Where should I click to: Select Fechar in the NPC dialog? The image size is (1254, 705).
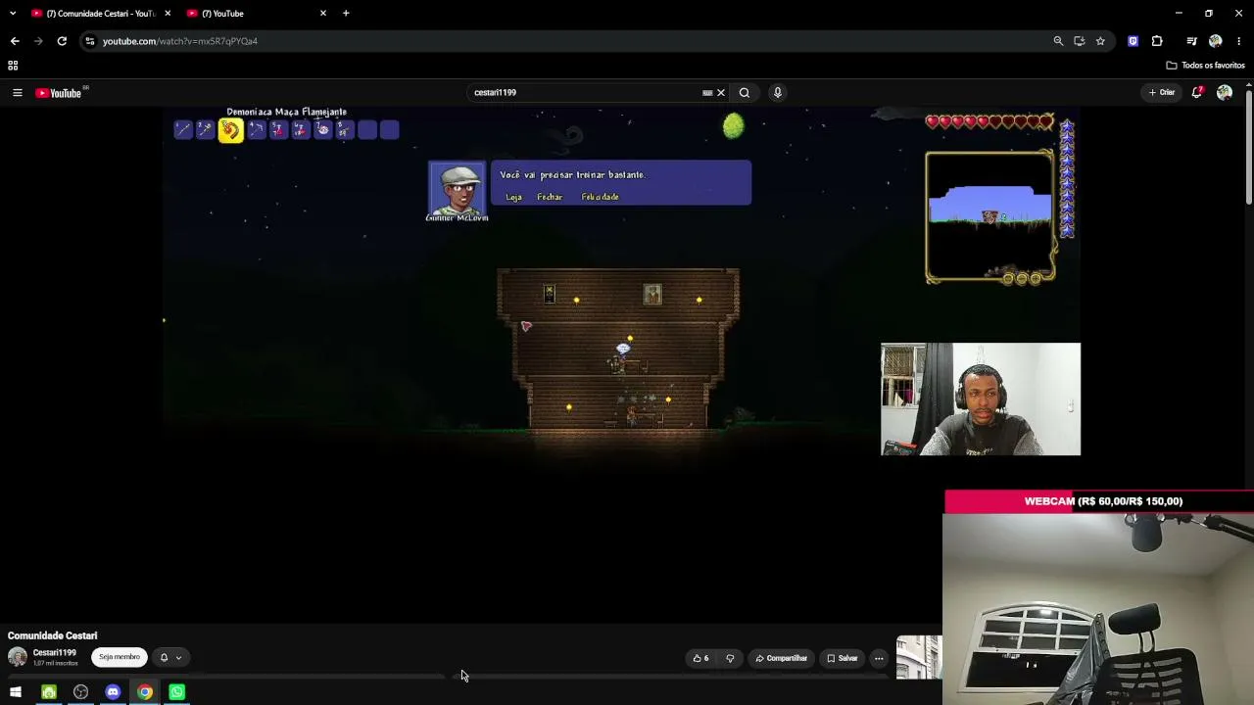pos(550,197)
